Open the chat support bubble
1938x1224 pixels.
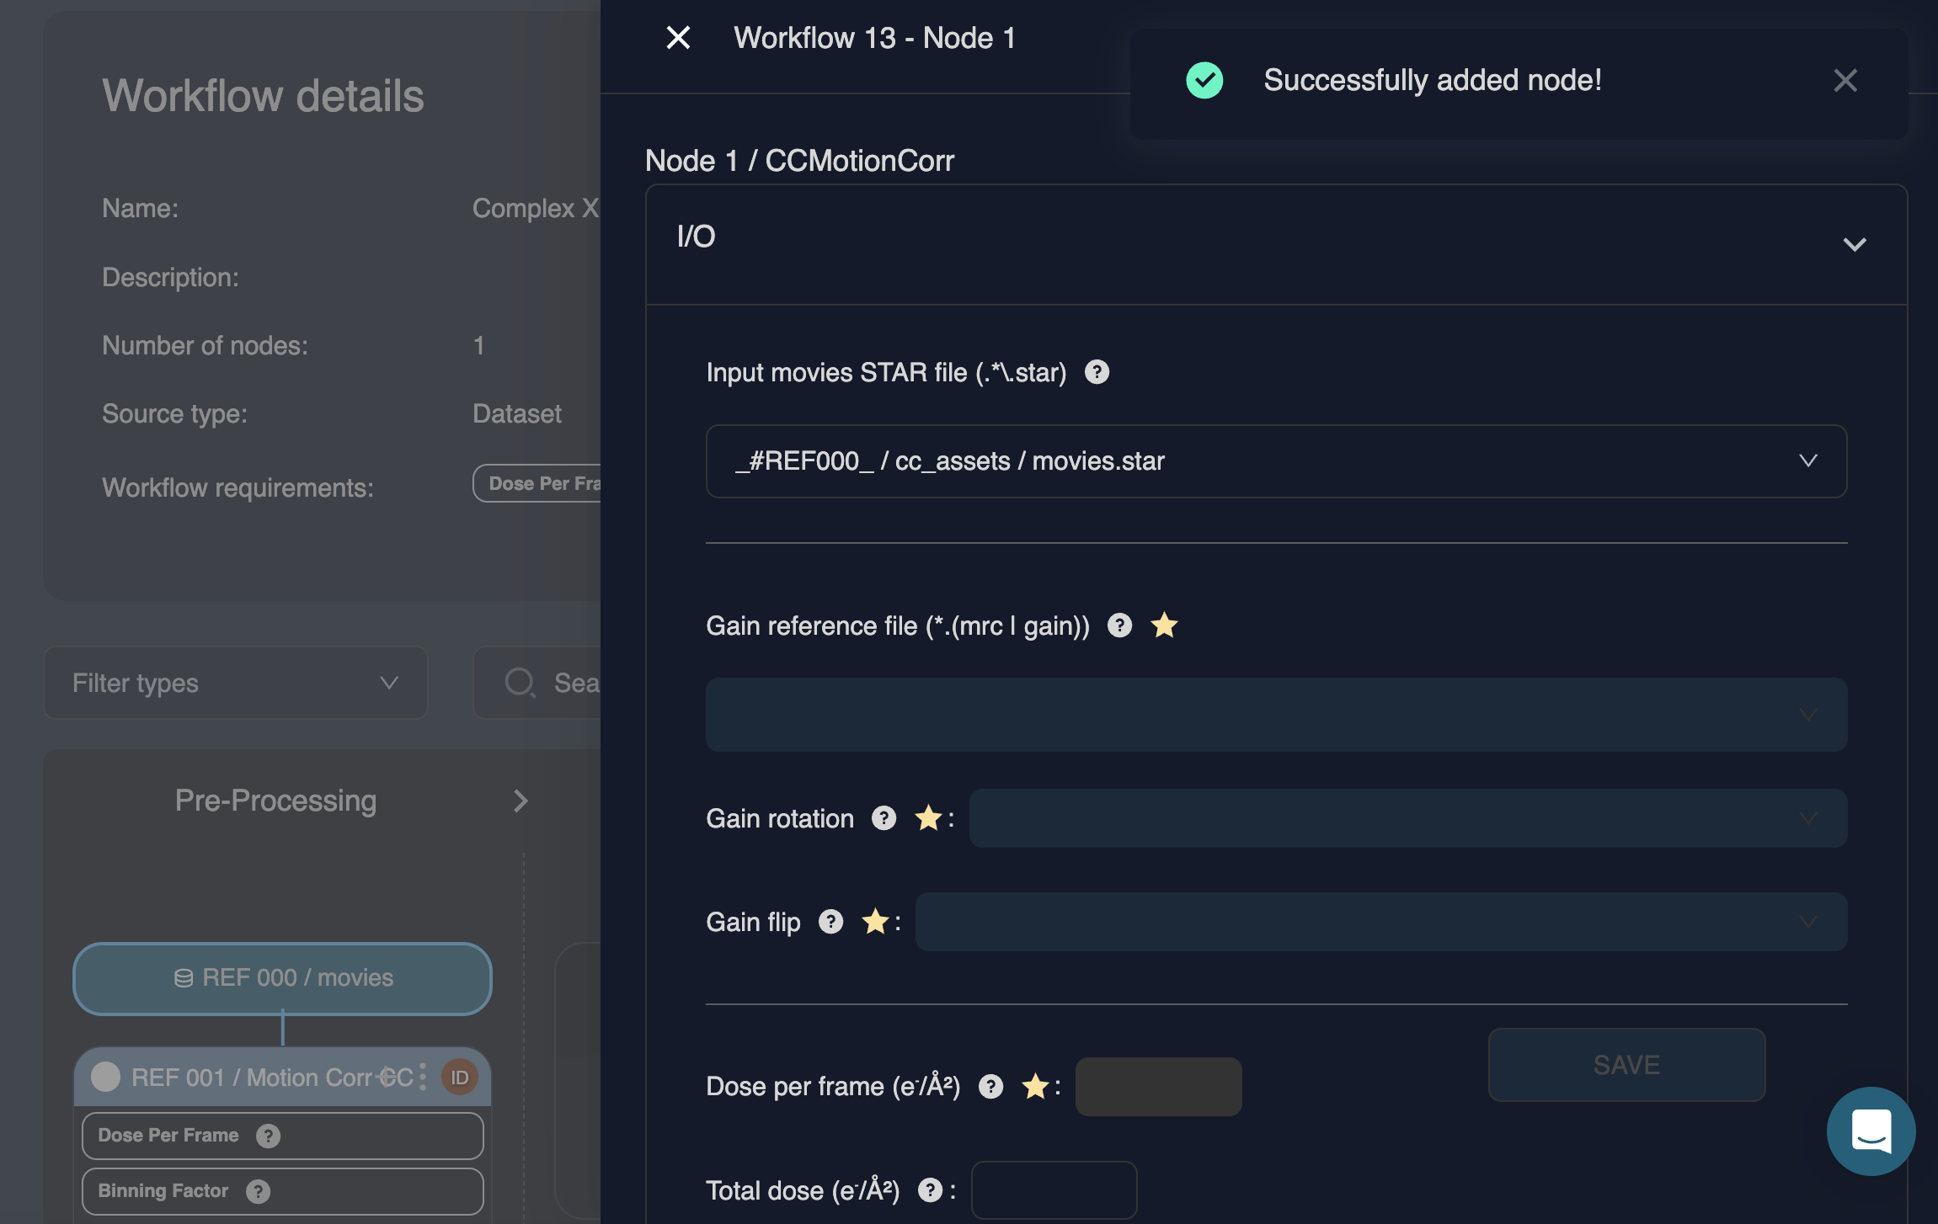(x=1871, y=1131)
